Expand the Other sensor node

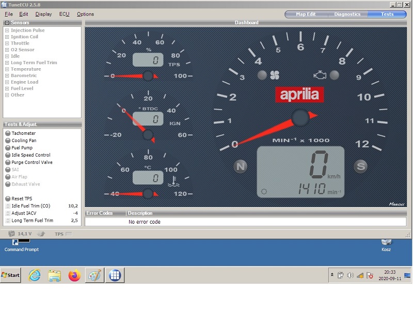pyautogui.click(x=7, y=95)
